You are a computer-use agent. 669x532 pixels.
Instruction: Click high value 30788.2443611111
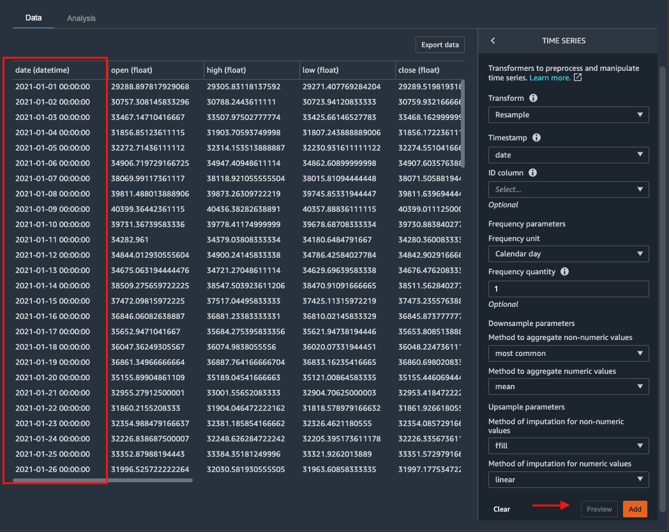[241, 102]
